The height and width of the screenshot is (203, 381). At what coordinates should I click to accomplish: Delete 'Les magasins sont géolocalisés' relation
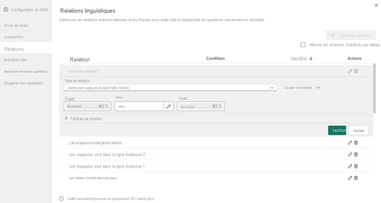pyautogui.click(x=356, y=143)
